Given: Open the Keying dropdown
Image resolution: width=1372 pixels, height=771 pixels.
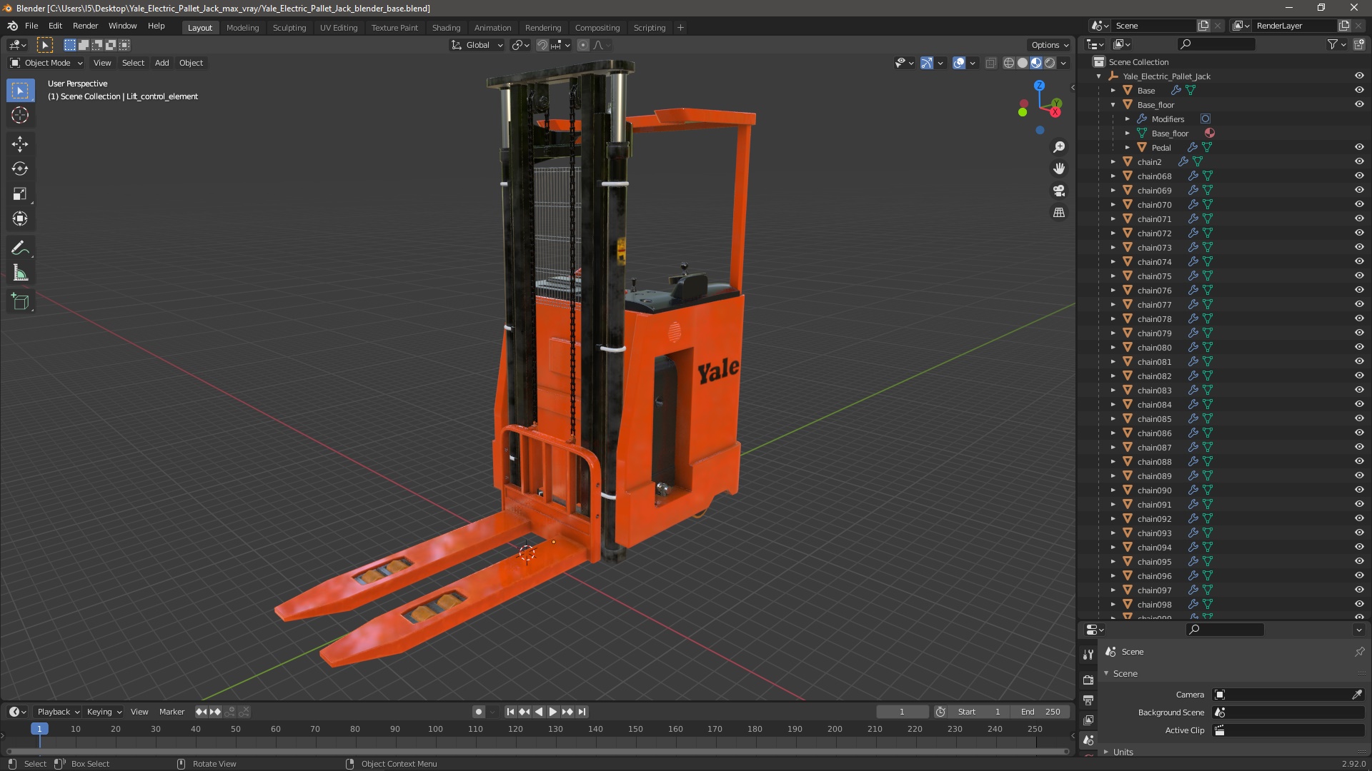Looking at the screenshot, I should 104,712.
